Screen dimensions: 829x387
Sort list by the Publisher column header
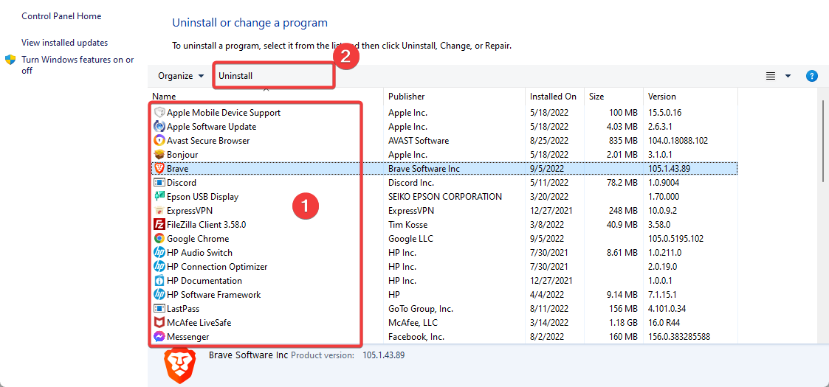click(407, 97)
